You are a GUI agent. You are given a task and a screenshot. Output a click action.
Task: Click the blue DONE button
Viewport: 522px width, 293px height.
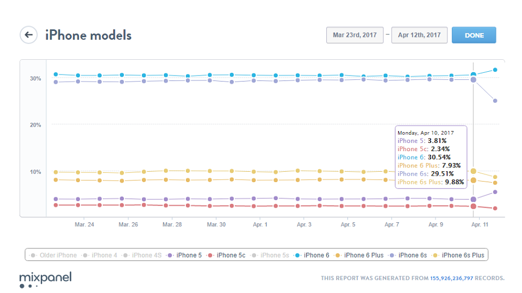474,35
